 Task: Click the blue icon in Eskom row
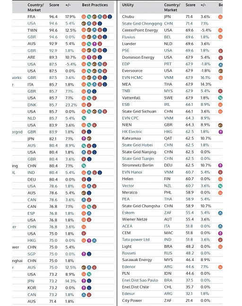[220, 213]
